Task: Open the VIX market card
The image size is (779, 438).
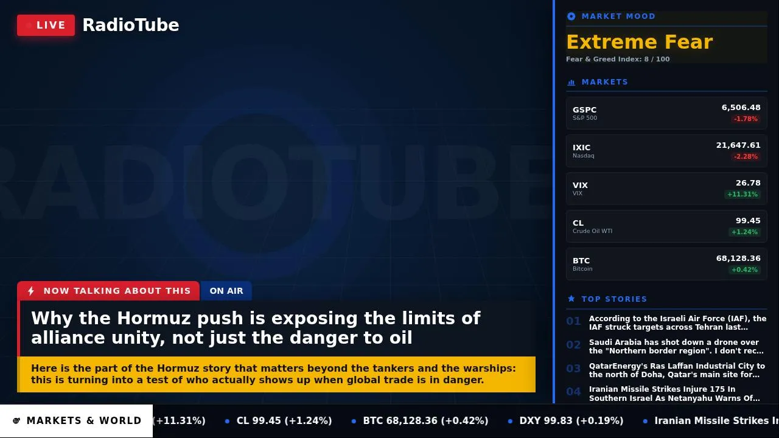Action: pos(666,189)
